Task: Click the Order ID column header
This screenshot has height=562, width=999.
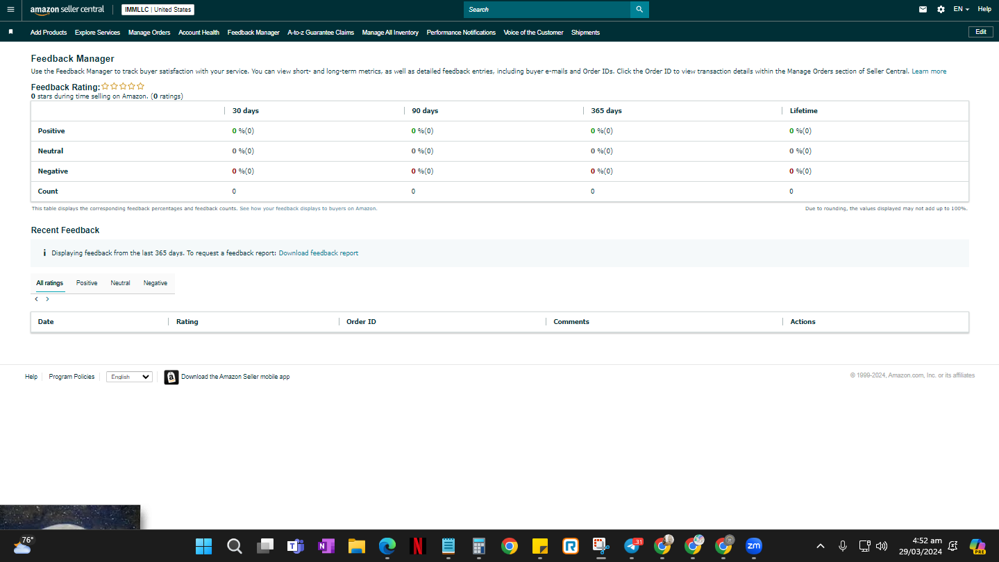Action: coord(361,322)
